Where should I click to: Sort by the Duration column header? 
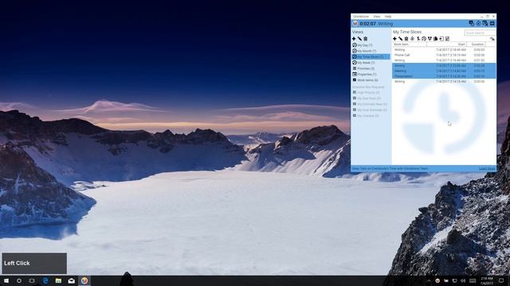[477, 44]
